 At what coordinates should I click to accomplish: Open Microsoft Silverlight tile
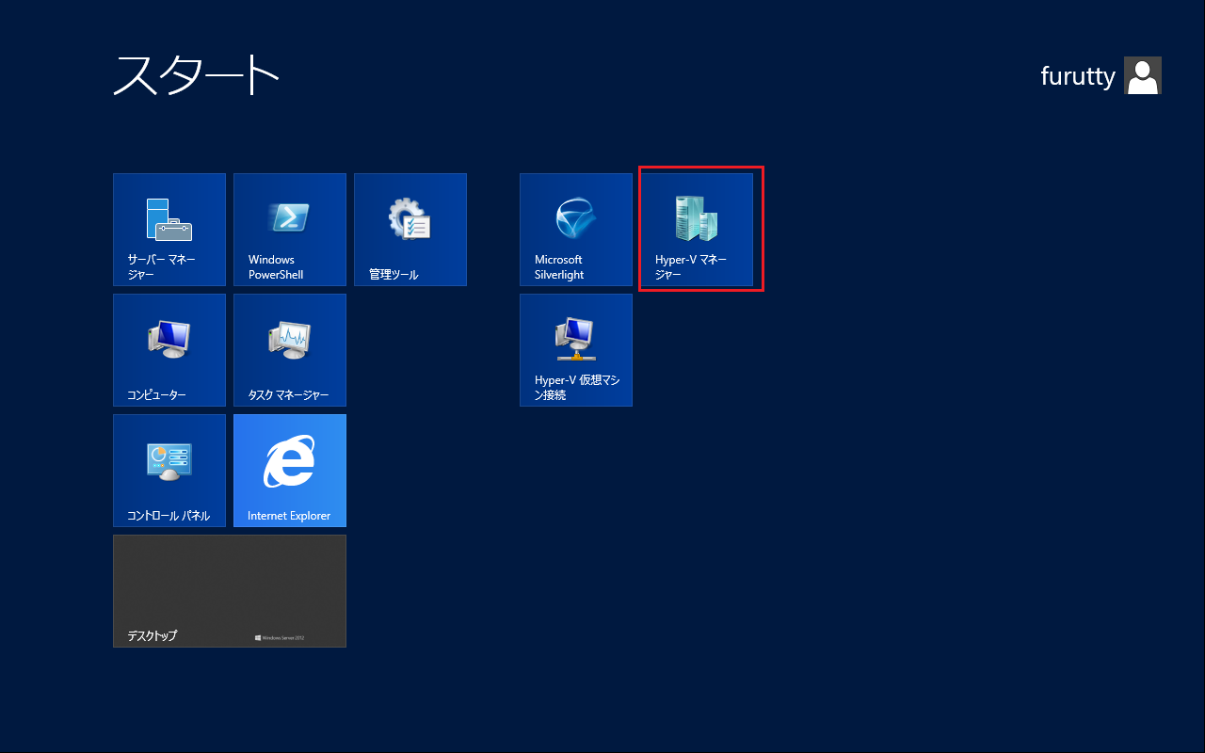click(x=576, y=230)
